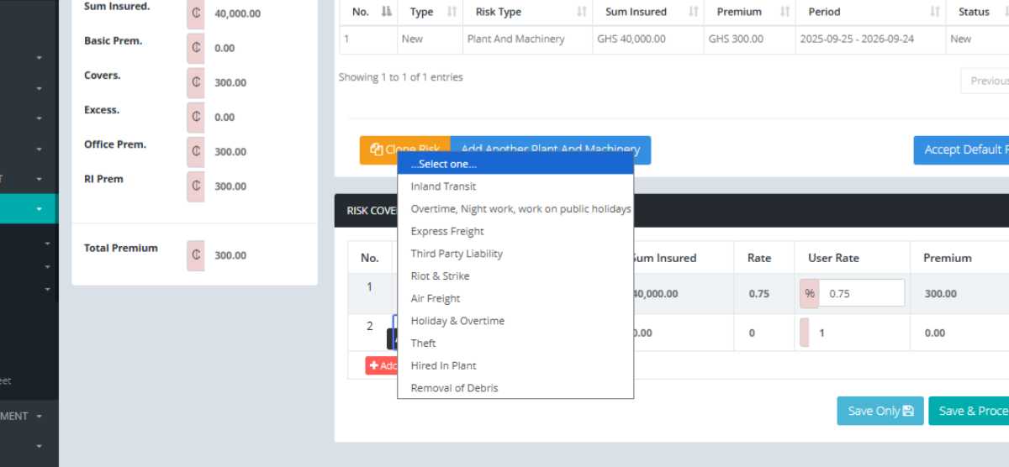Viewport: 1009px width, 467px height.
Task: Select the Theft option in dropdown
Action: (x=424, y=343)
